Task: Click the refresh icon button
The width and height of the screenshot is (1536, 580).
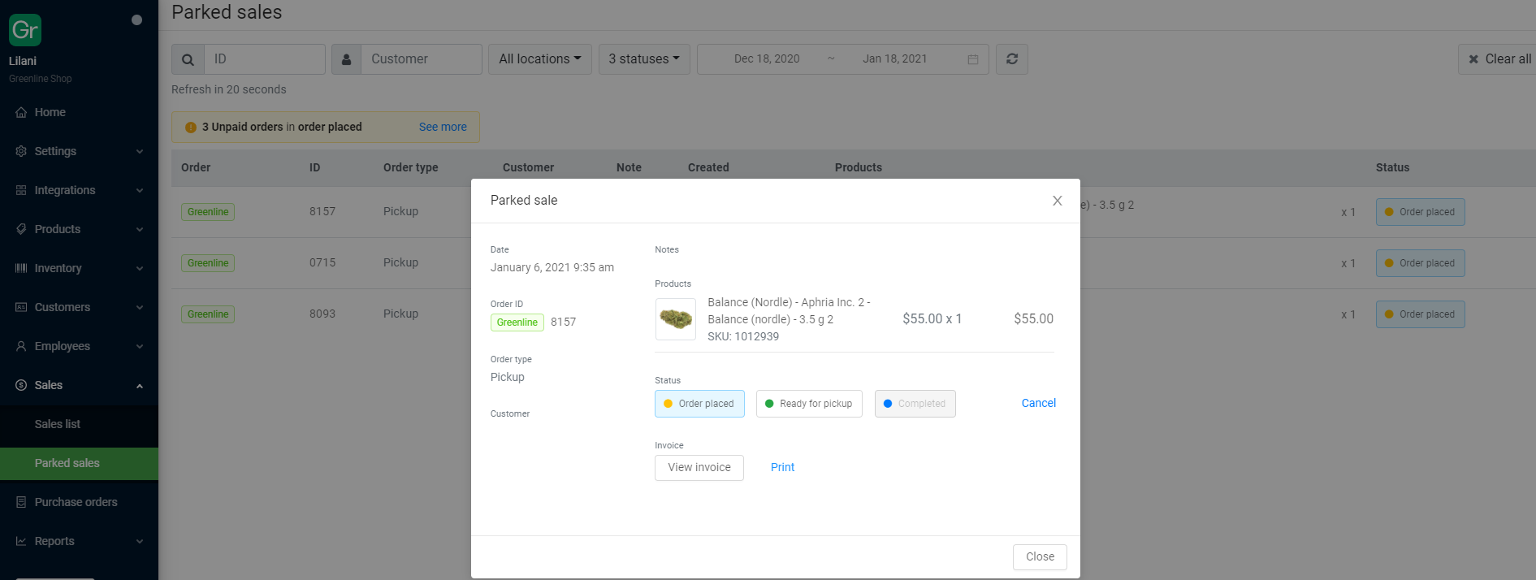Action: 1012,59
